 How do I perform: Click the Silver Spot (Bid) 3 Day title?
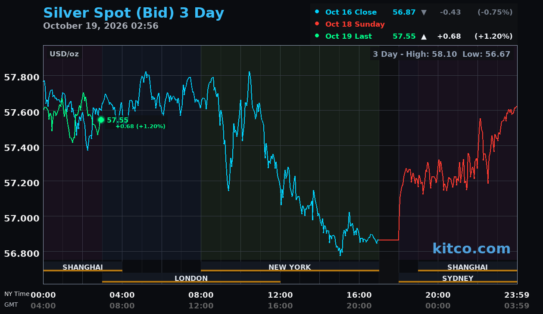[134, 13]
